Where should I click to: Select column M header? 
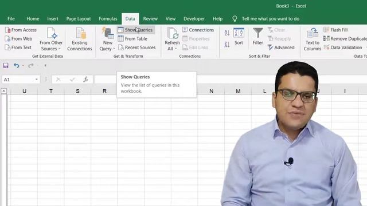pos(238,91)
